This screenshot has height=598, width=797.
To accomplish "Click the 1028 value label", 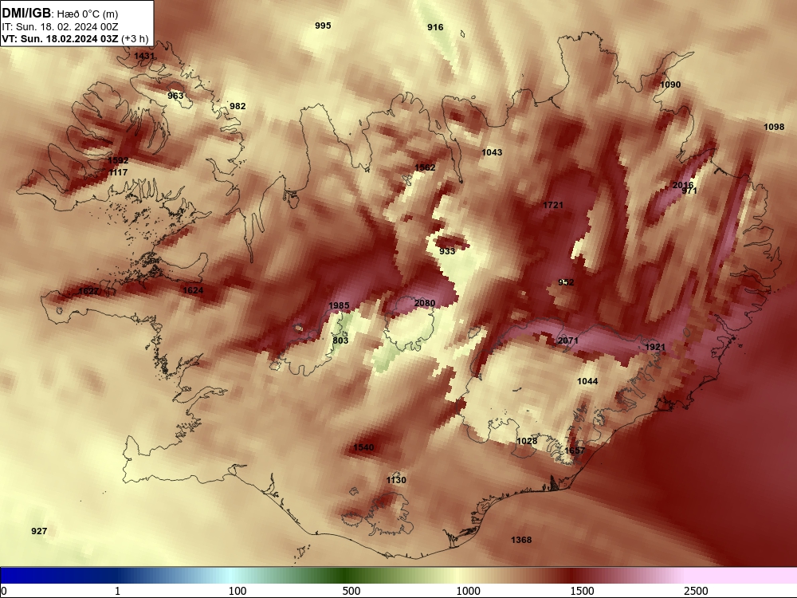I will click(527, 441).
